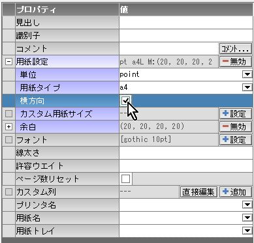Expand the 余白 section

click(x=8, y=126)
